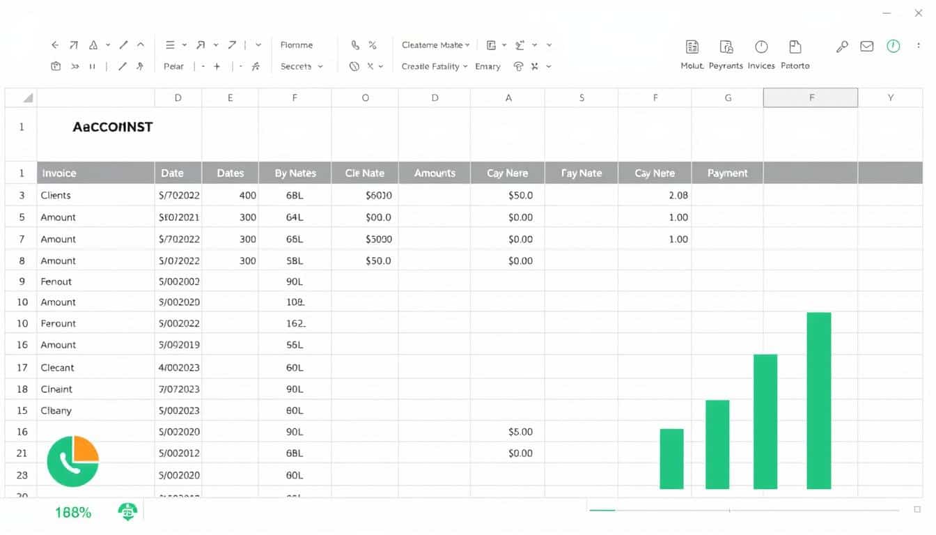Click the green clock icon top right
This screenshot has height=535, width=936.
[893, 46]
